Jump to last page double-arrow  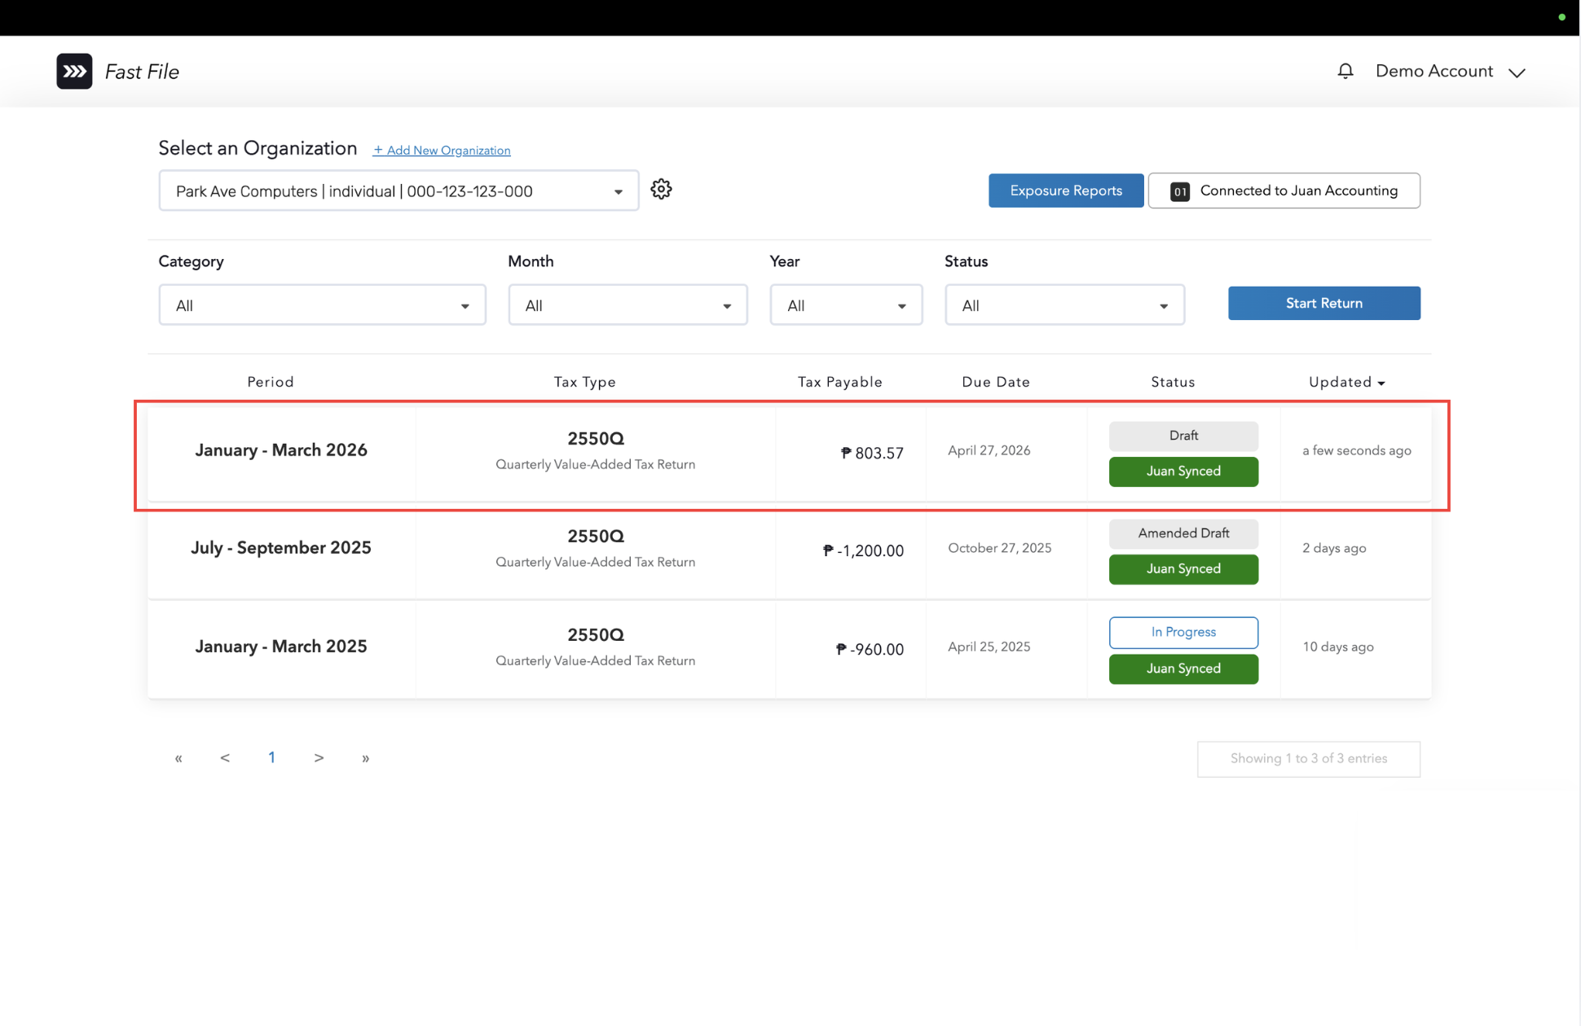tap(365, 758)
